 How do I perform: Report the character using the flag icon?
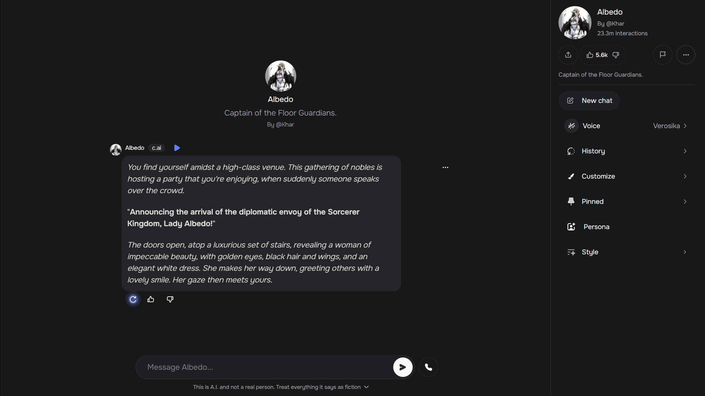click(662, 55)
